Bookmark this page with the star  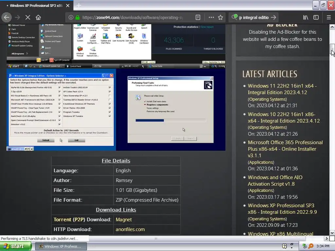(220, 18)
